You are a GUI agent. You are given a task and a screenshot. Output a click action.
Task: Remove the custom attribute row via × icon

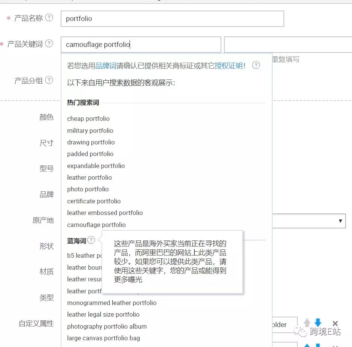pos(335,323)
